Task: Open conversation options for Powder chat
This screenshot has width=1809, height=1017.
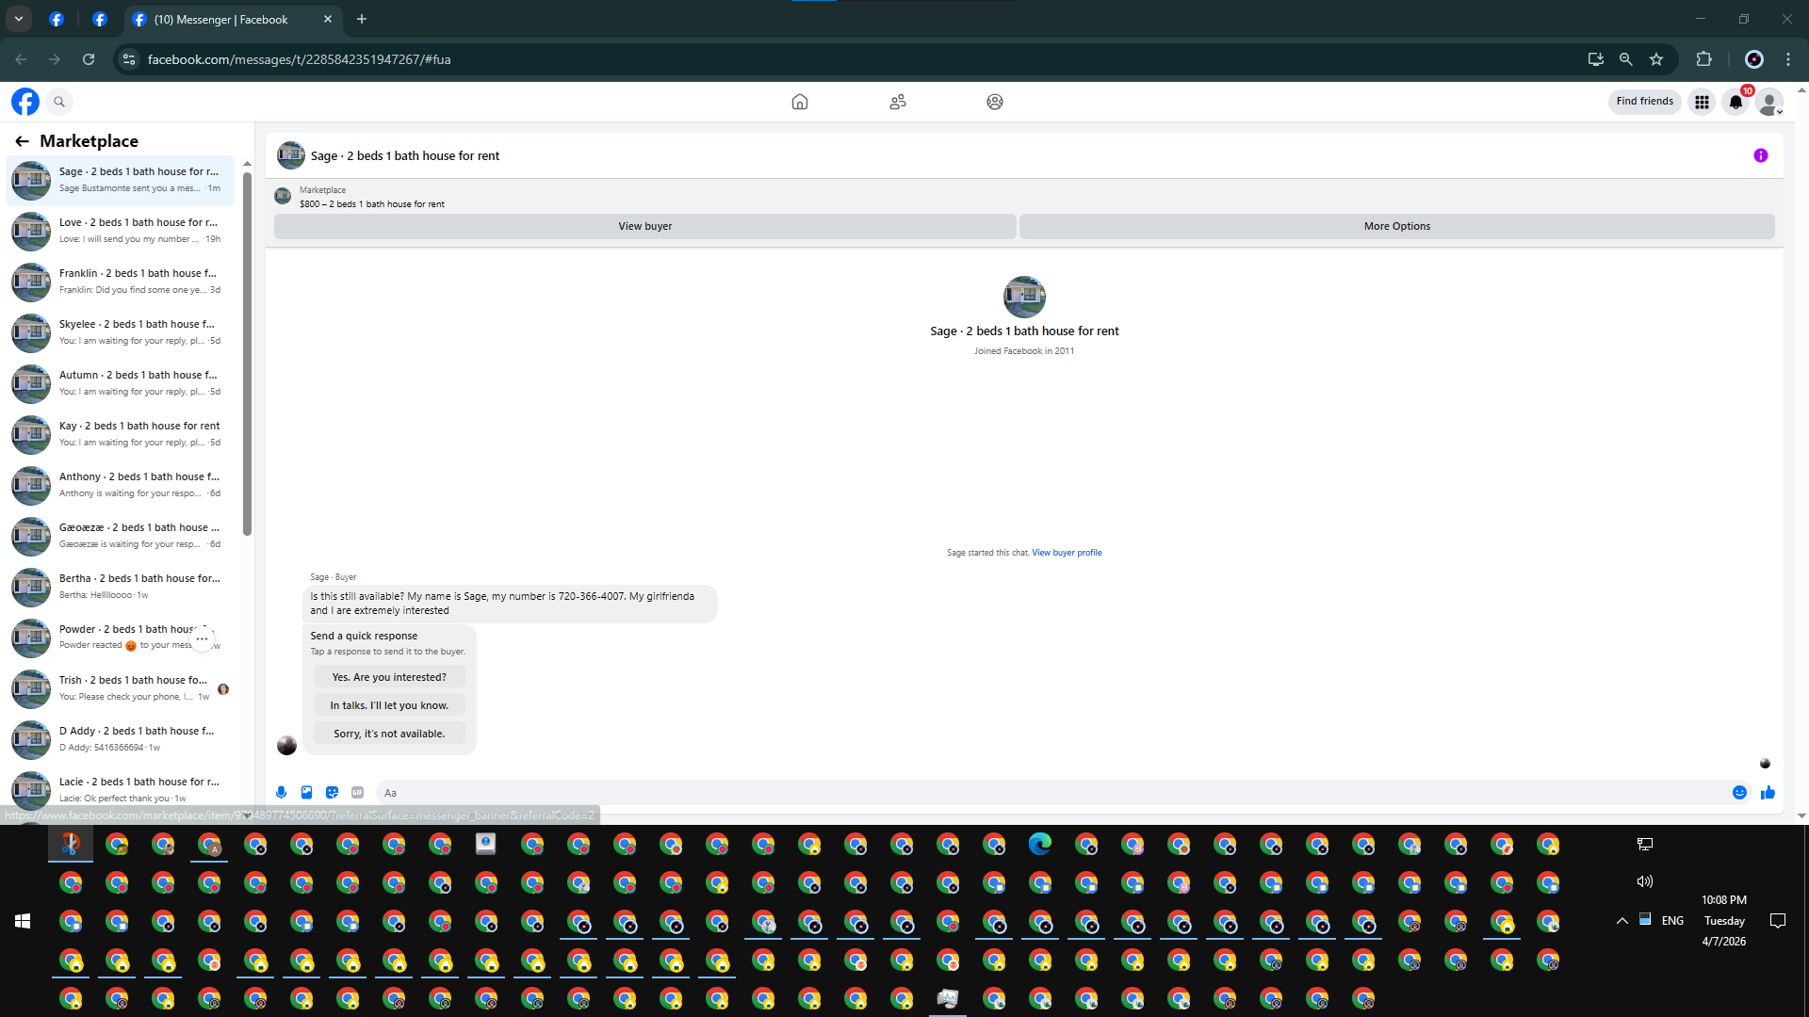Action: 202,638
